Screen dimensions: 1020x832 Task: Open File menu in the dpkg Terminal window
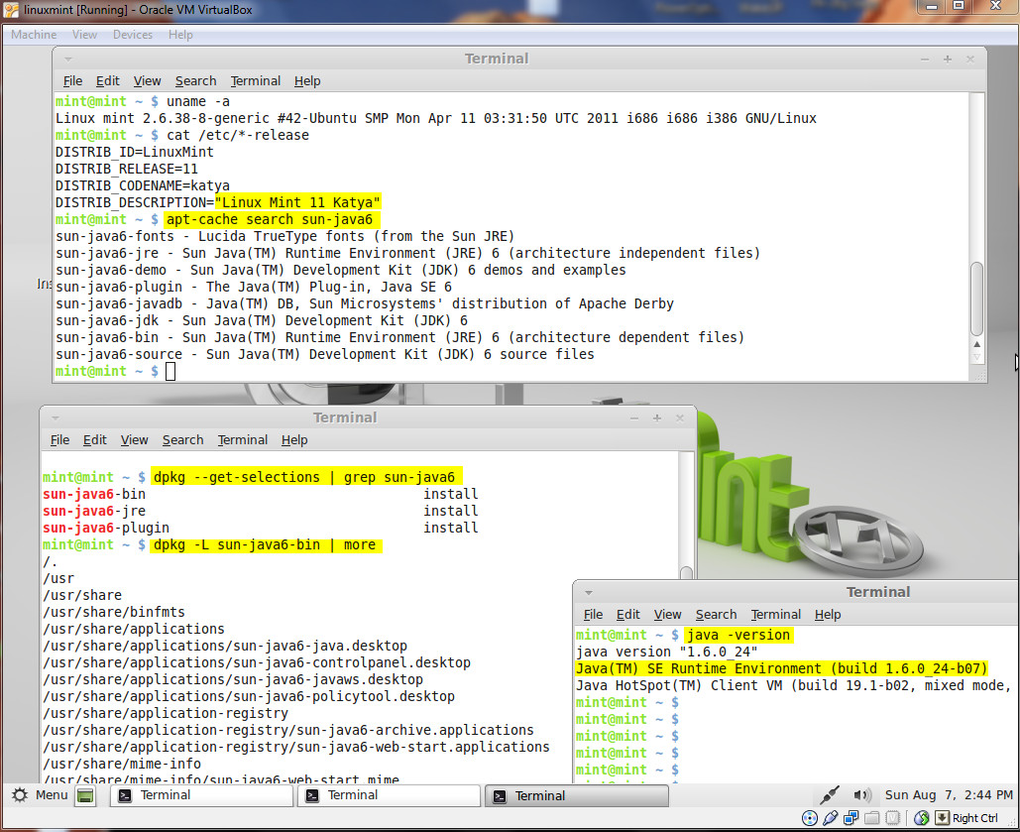(x=59, y=440)
